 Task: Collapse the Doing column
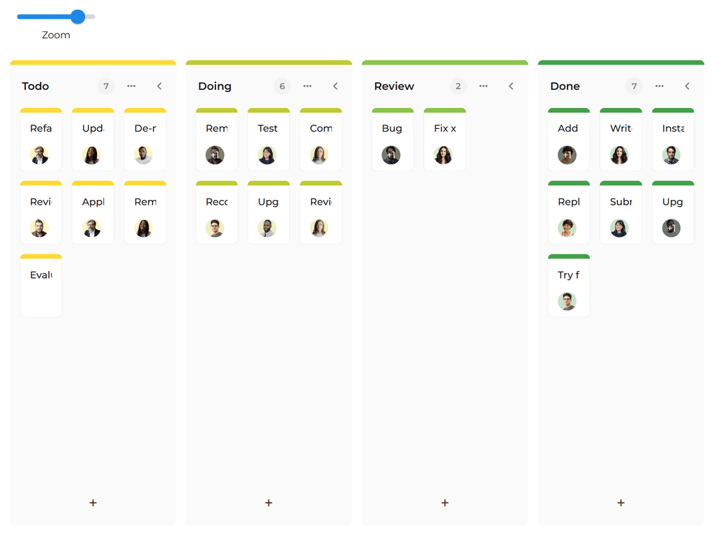(x=335, y=86)
